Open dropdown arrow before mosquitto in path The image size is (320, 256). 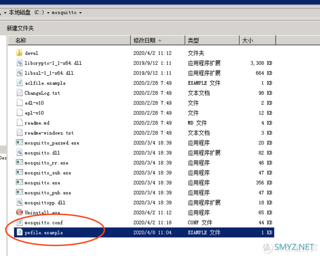click(x=48, y=13)
